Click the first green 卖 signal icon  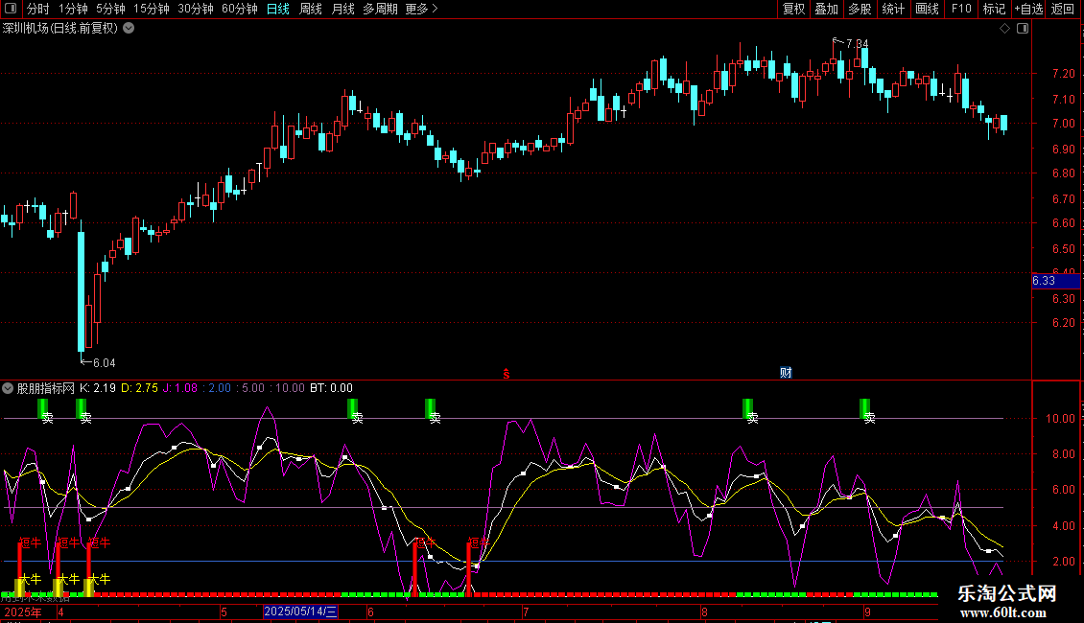coord(43,409)
